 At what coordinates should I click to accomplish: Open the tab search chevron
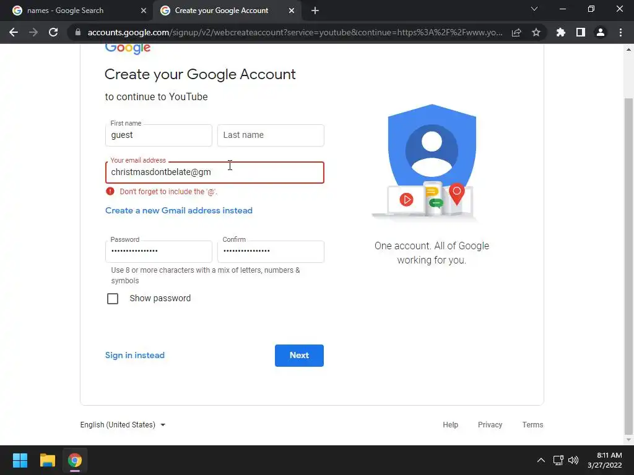coord(534,9)
